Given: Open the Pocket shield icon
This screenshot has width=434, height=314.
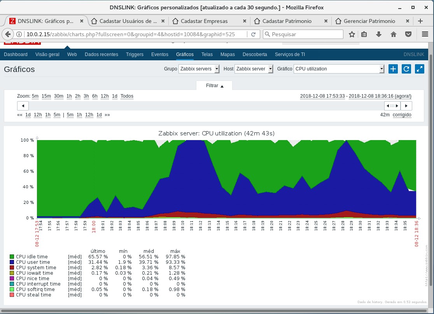Looking at the screenshot, I should [408, 34].
